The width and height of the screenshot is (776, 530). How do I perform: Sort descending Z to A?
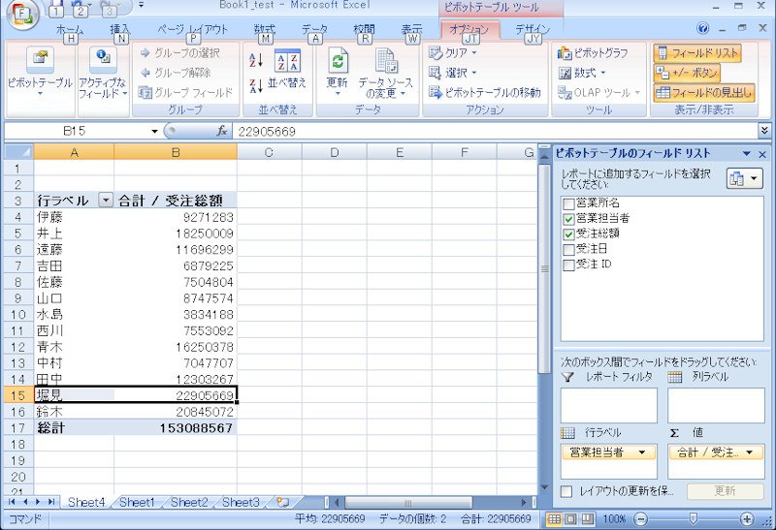point(255,86)
